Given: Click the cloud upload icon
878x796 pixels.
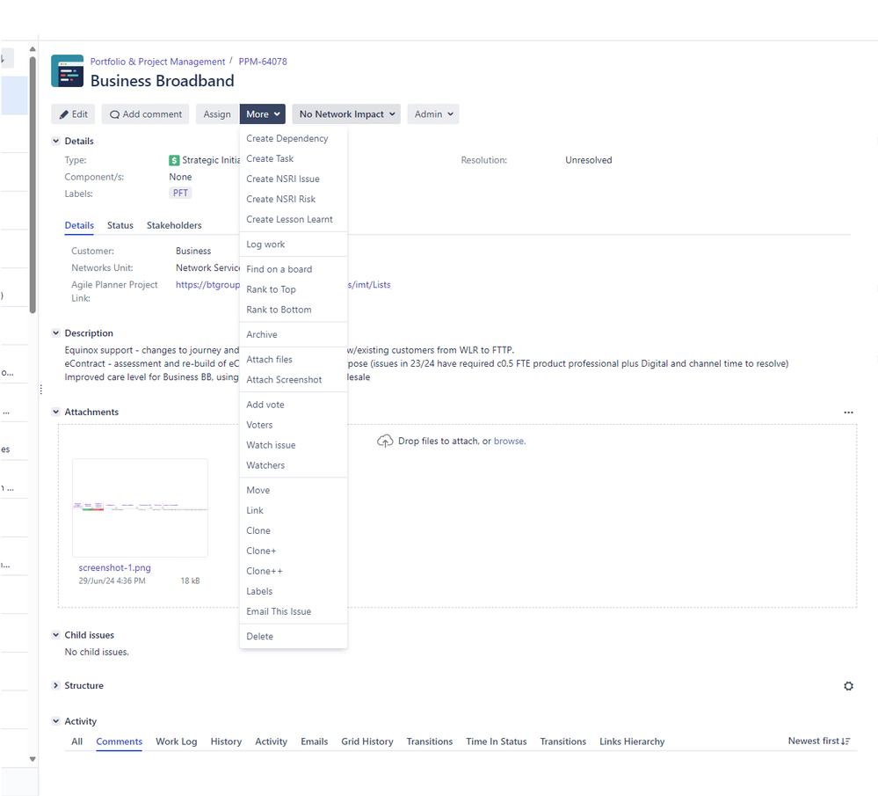Looking at the screenshot, I should click(385, 442).
